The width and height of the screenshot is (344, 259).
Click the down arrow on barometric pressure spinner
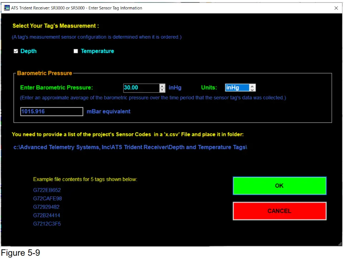[x=162, y=89]
